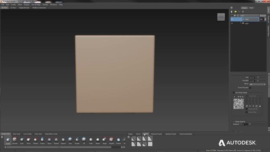Select the Grab brush tool
Image resolution: width=270 pixels, height=152 pixels.
tap(22, 140)
